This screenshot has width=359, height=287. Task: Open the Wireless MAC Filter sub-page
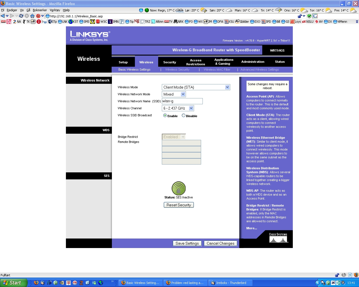(217, 70)
